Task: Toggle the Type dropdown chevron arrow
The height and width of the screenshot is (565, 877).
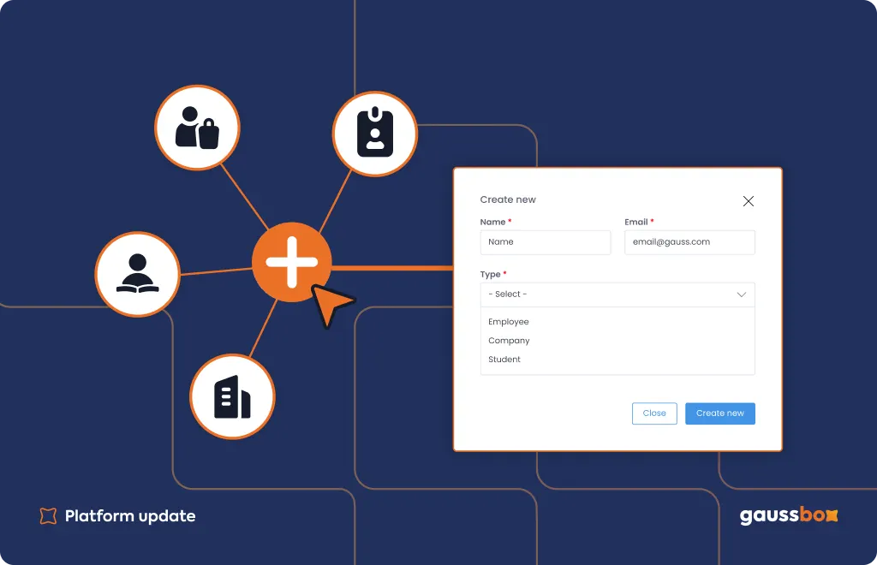Action: pos(741,294)
